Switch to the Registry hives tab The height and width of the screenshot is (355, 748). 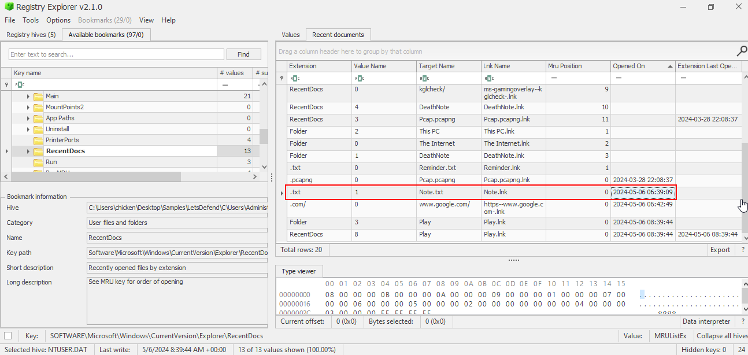(x=31, y=35)
